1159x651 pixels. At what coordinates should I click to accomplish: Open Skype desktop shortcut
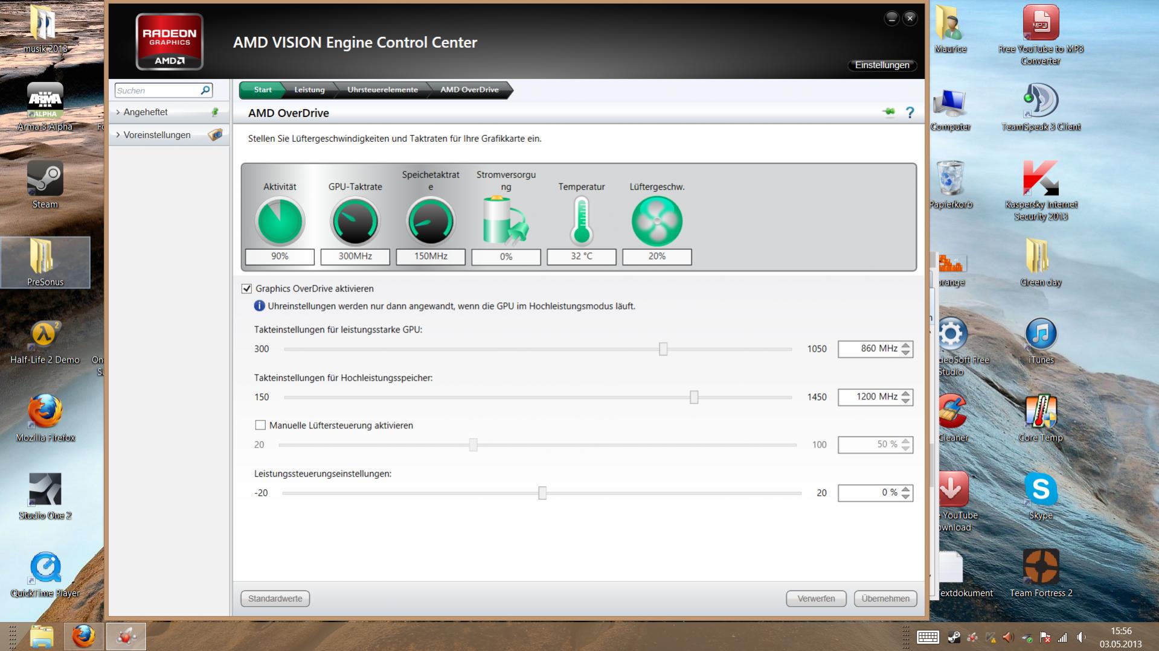[x=1041, y=496]
